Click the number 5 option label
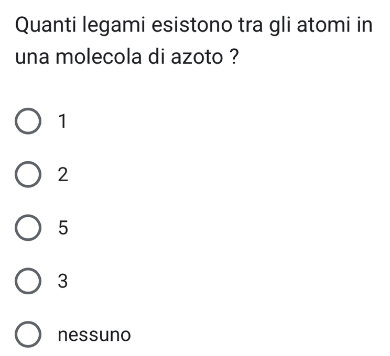This screenshot has width=390, height=356. (63, 228)
